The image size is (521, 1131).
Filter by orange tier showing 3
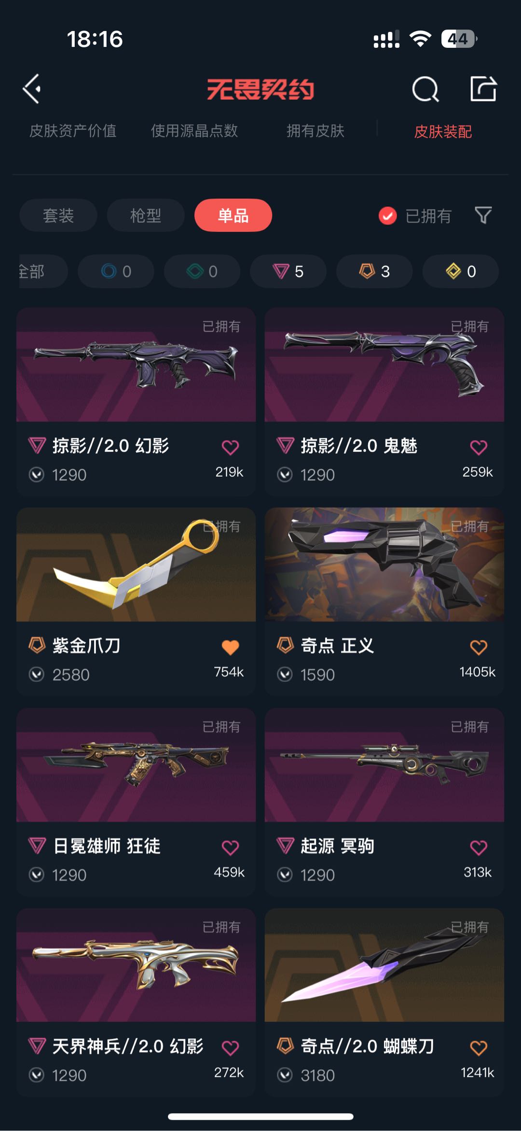click(x=374, y=271)
